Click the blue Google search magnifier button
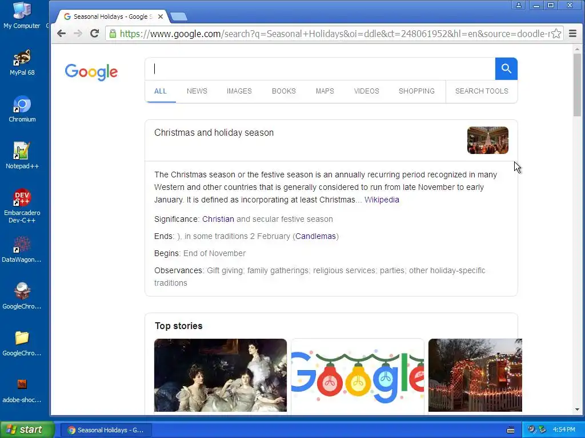This screenshot has height=438, width=585. (x=506, y=68)
